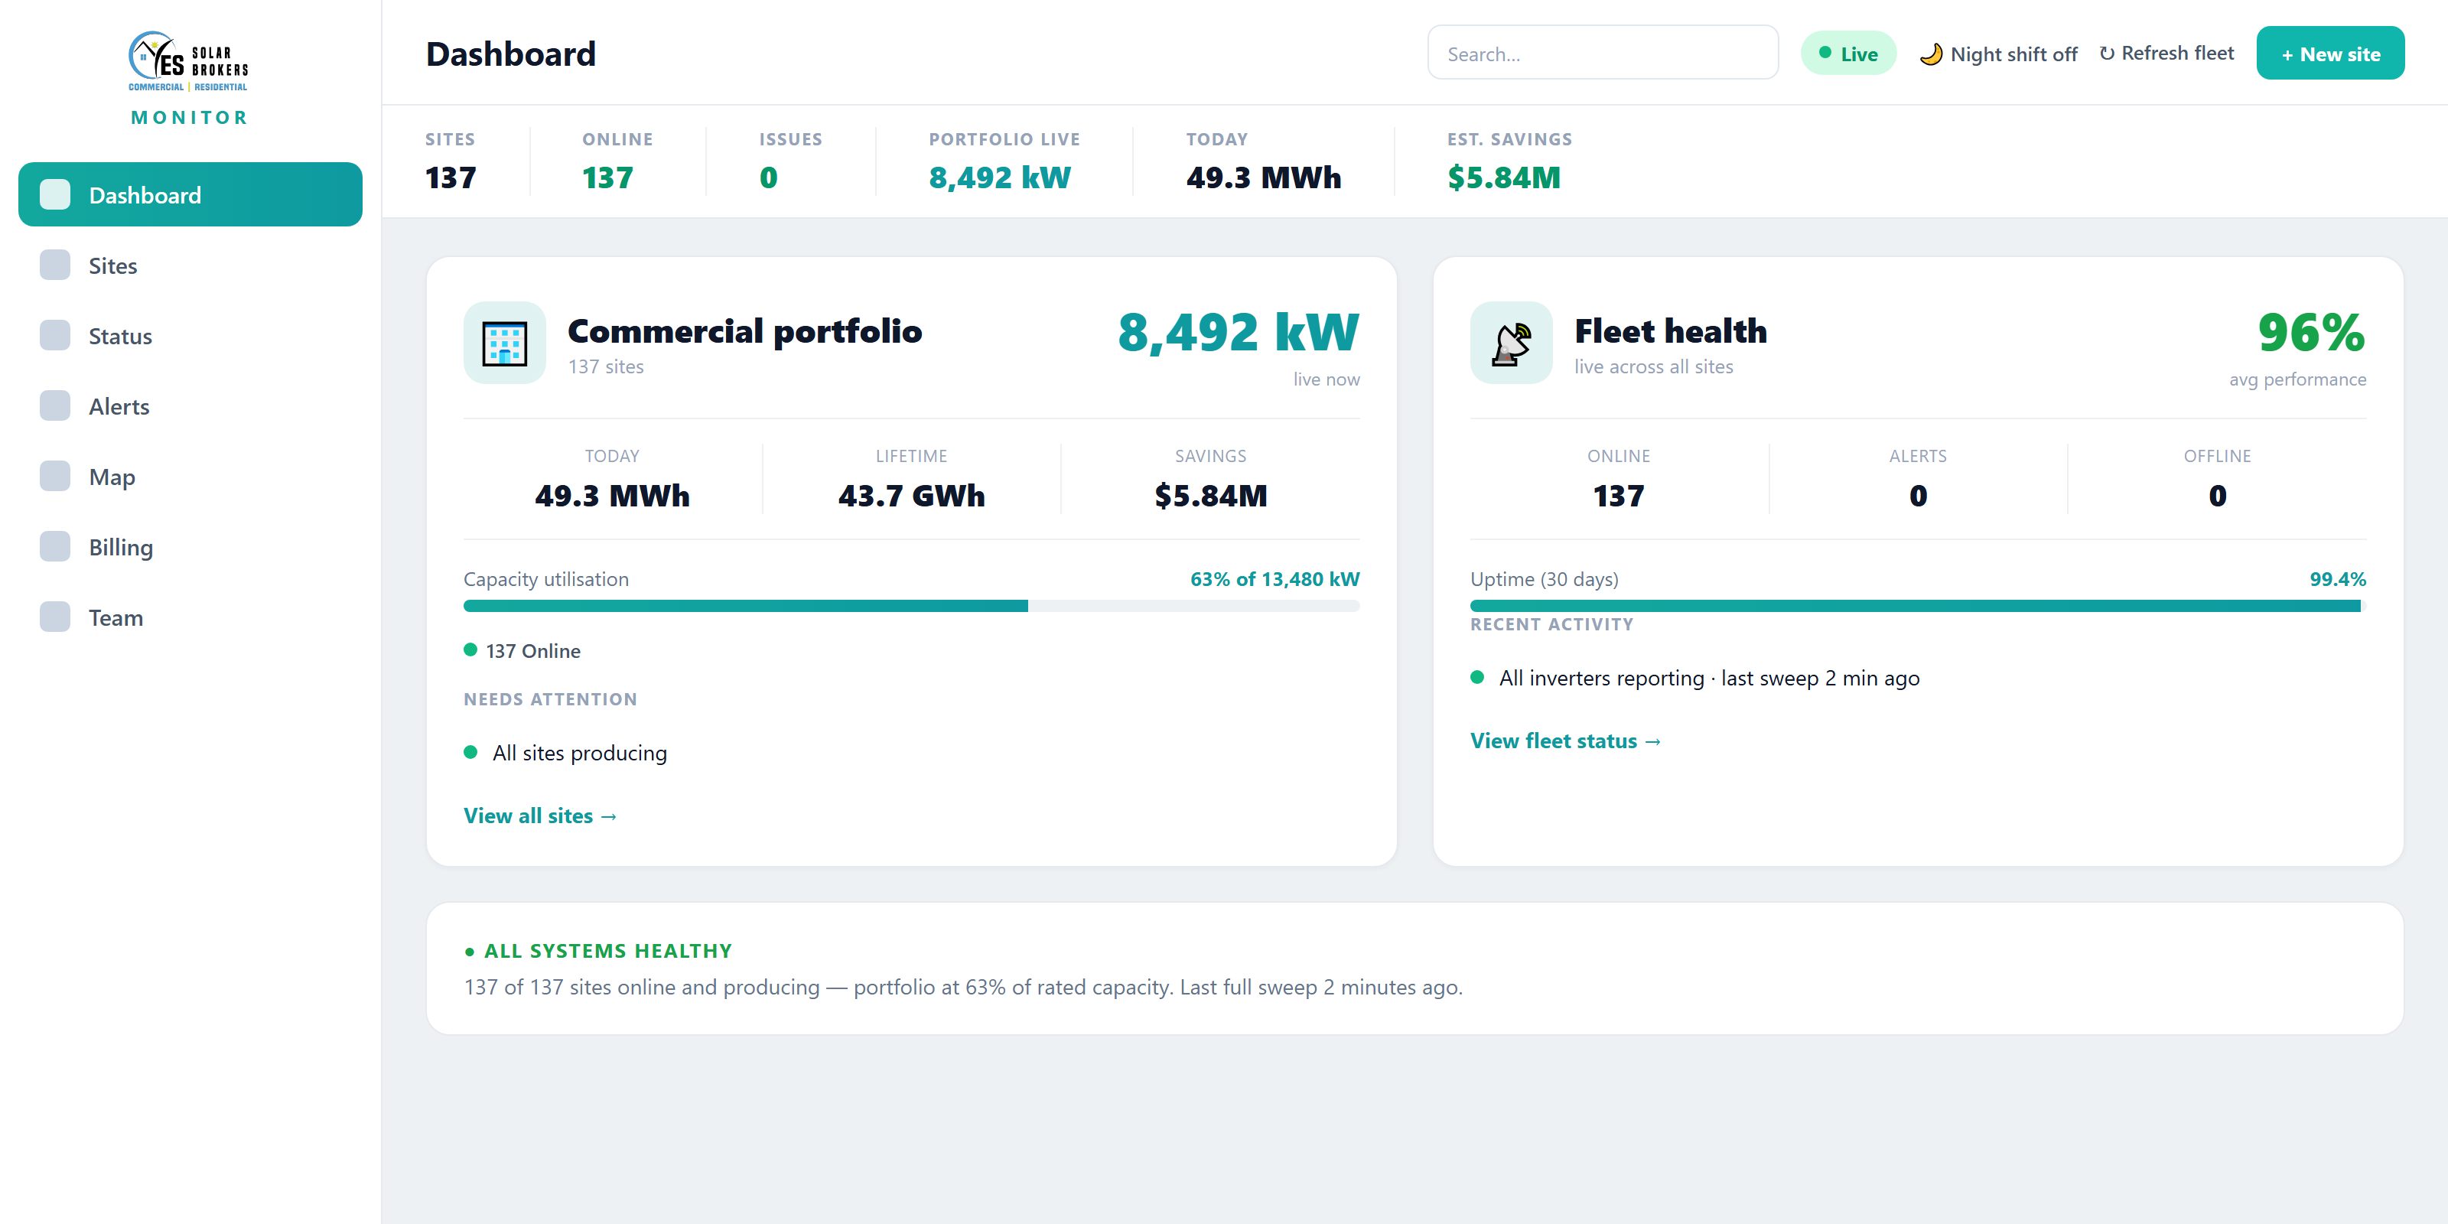Go to the Status page

point(190,336)
